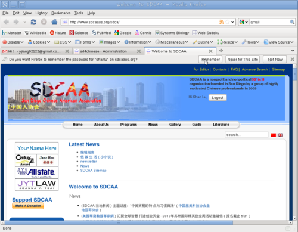The width and height of the screenshot is (298, 232).
Task: Open a new tab with plus icon
Action: point(221,51)
